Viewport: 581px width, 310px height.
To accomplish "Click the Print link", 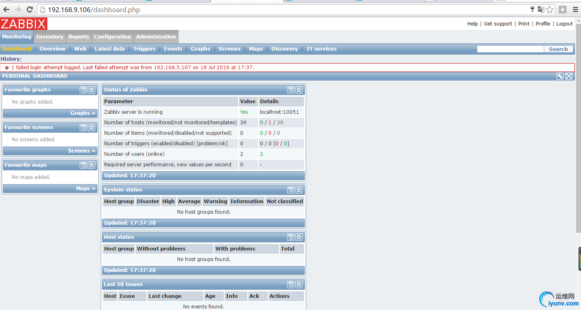I will click(x=524, y=24).
